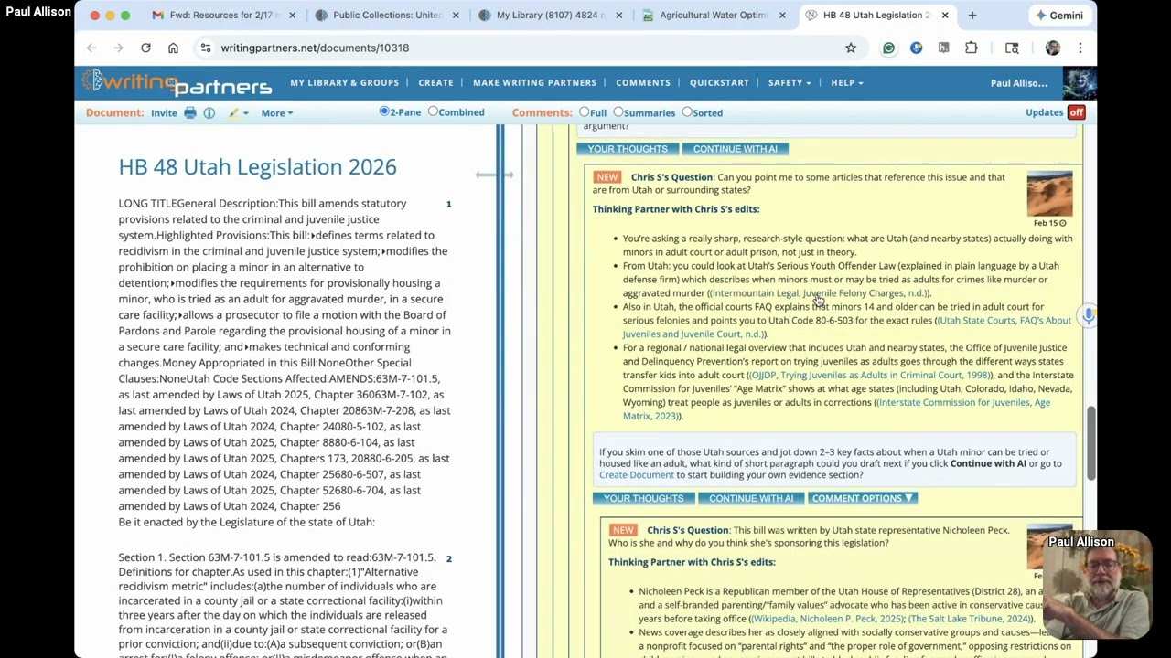Close the Agricultural Water Optimization tab

782,16
